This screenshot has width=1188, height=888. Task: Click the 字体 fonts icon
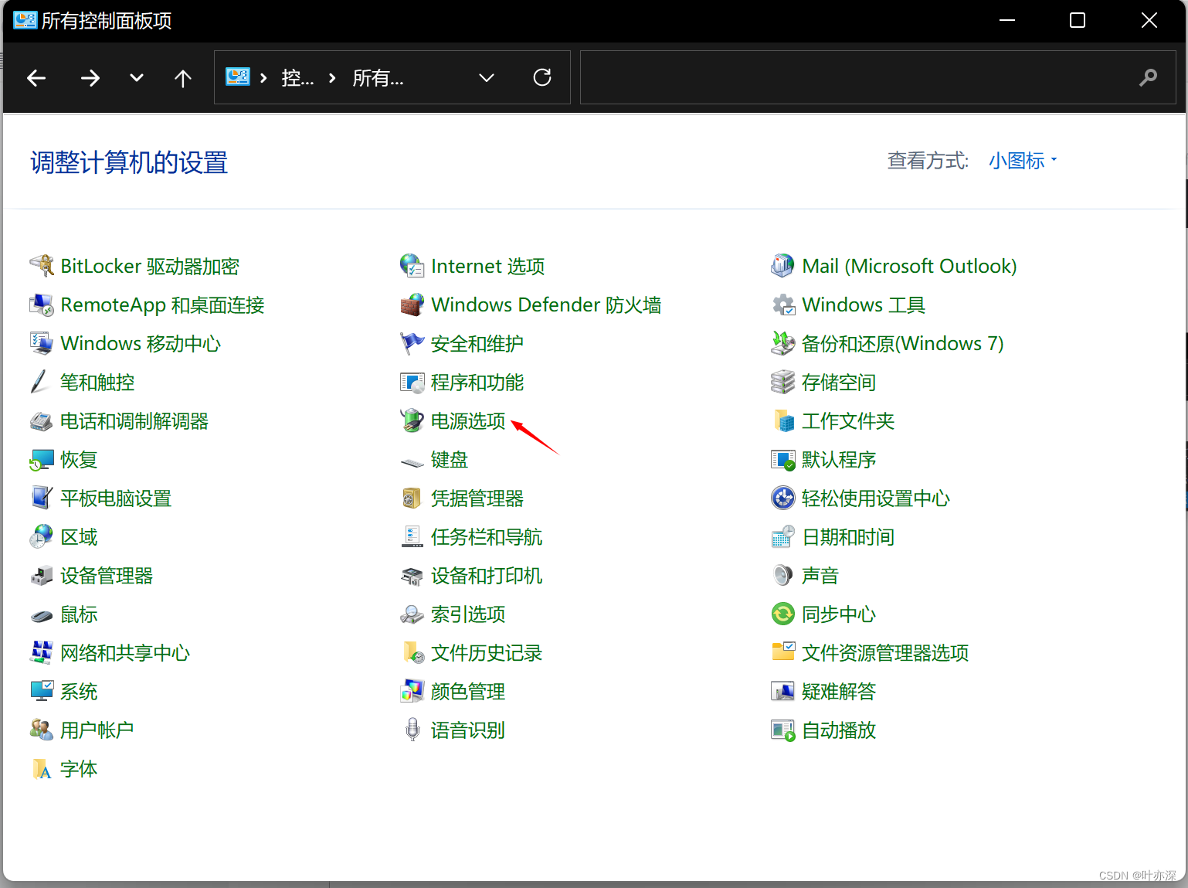point(41,768)
